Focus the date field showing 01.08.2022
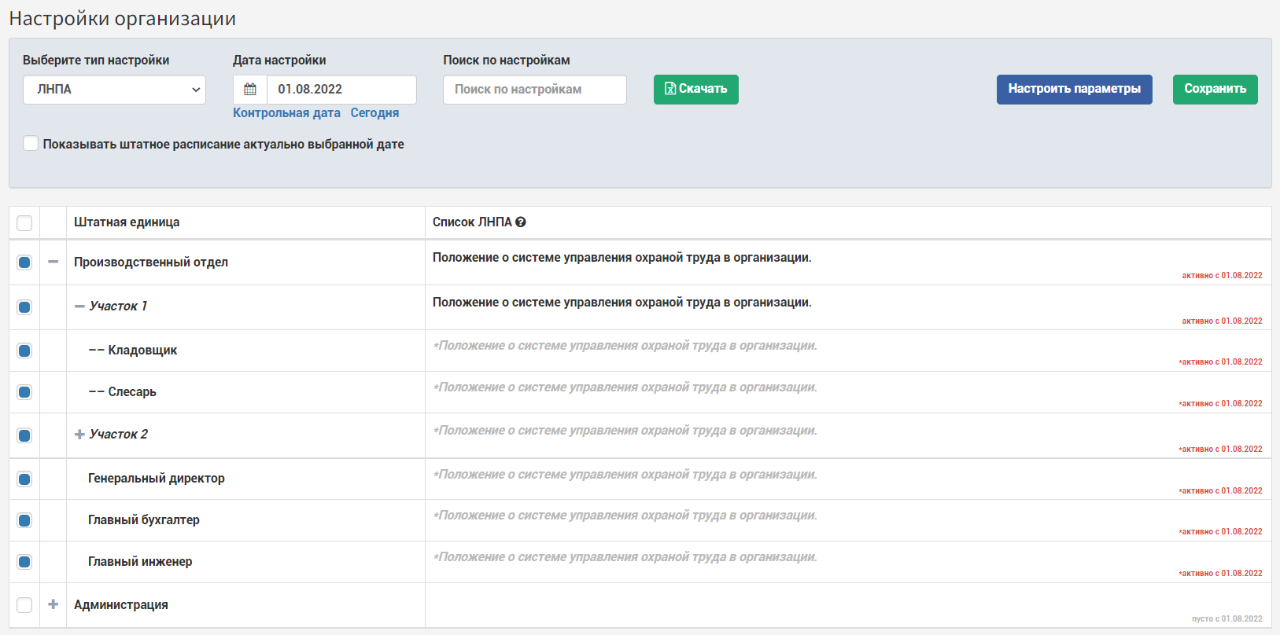This screenshot has width=1280, height=635. coord(341,90)
